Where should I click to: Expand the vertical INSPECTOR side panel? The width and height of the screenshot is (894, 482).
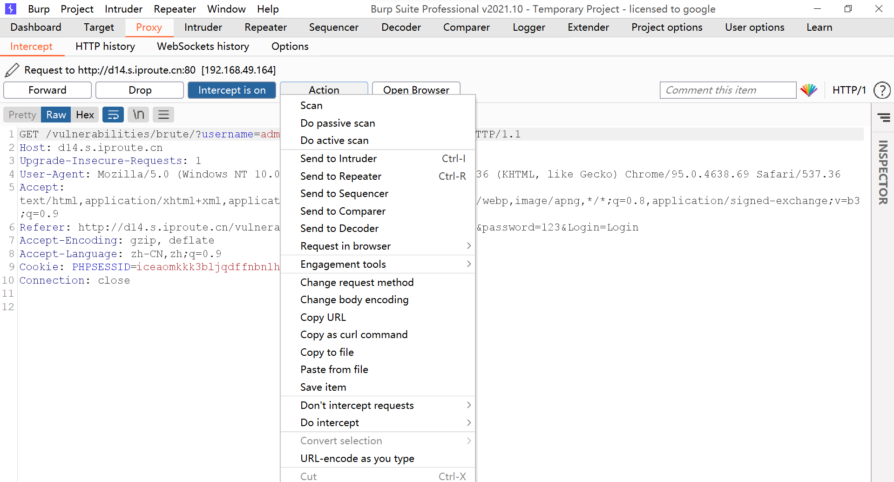tap(883, 172)
